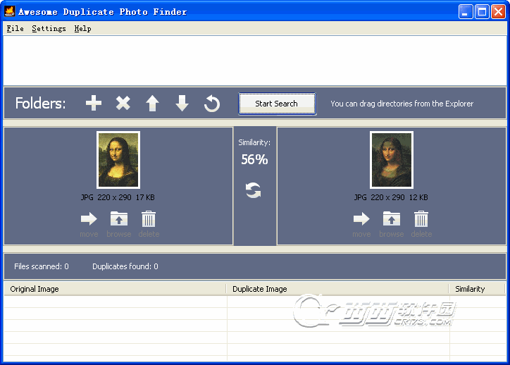Add a folder with the plus icon
Viewport: 510px width, 365px height.
point(94,103)
